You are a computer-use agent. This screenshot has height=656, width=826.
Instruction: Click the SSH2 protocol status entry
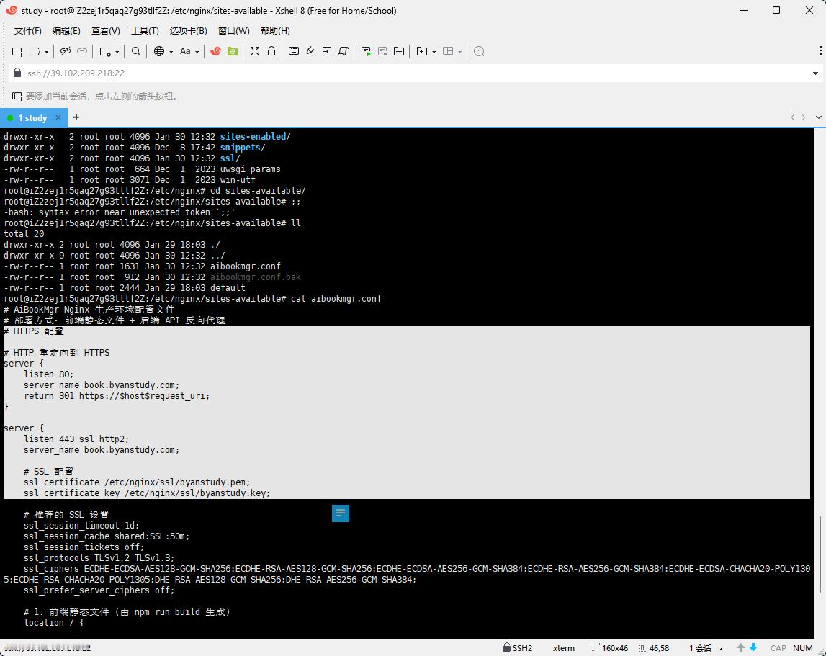[518, 647]
